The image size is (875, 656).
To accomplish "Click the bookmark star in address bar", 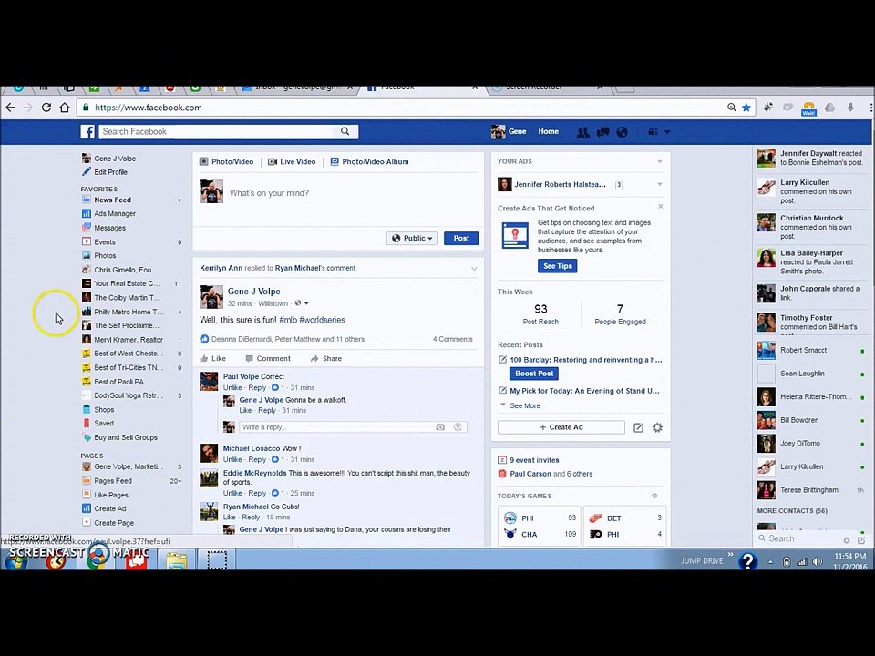I will 746,108.
